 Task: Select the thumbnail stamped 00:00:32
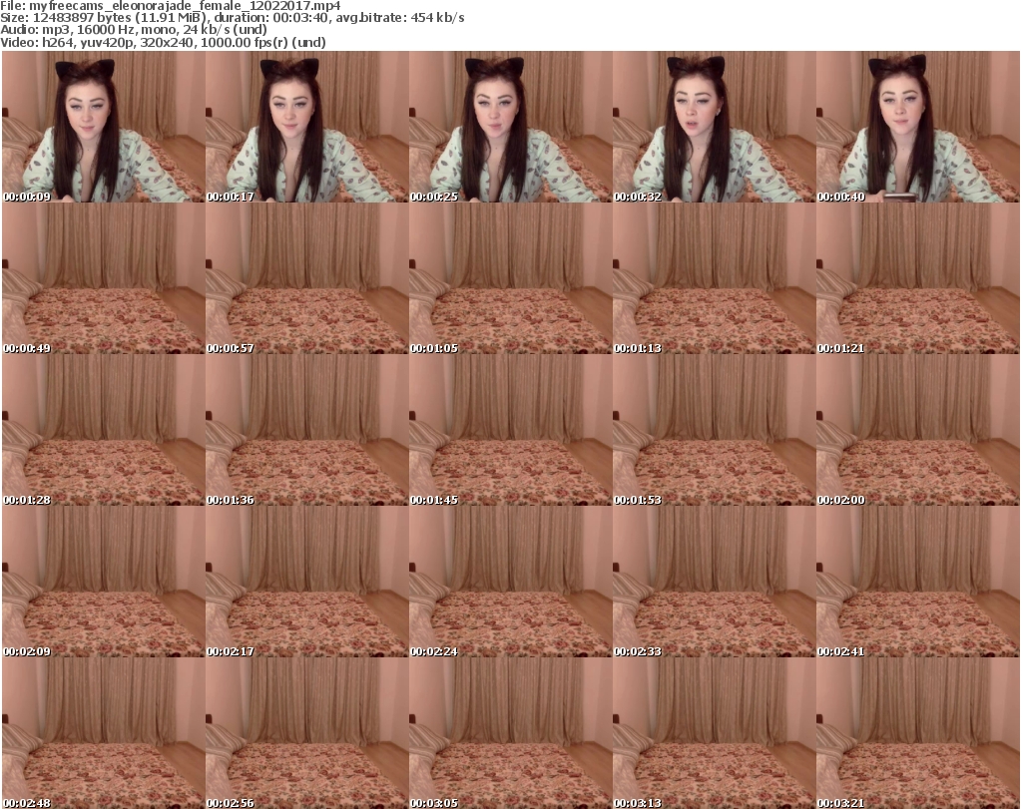coord(714,127)
